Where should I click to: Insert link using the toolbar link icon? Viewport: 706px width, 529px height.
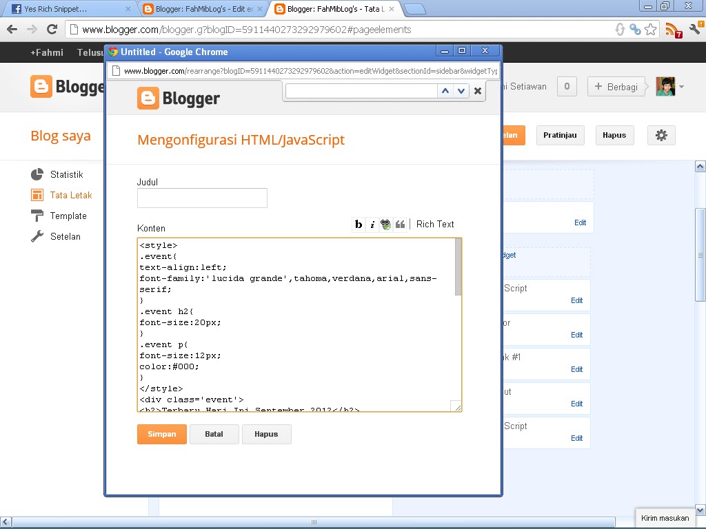(386, 224)
